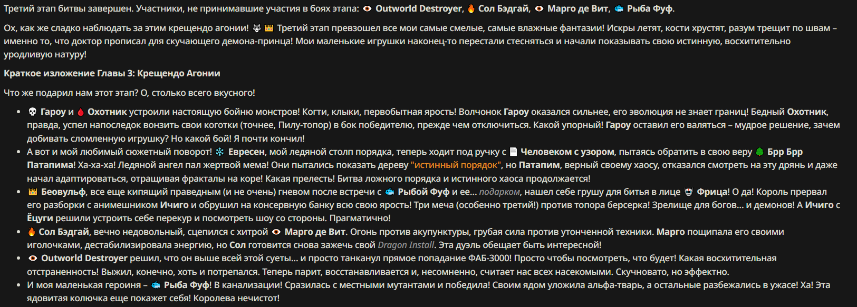Click bold 'Сол Бэдгай' before 'вечно недовольный'
Viewport: 857px width, 307px height.
pyautogui.click(x=64, y=232)
